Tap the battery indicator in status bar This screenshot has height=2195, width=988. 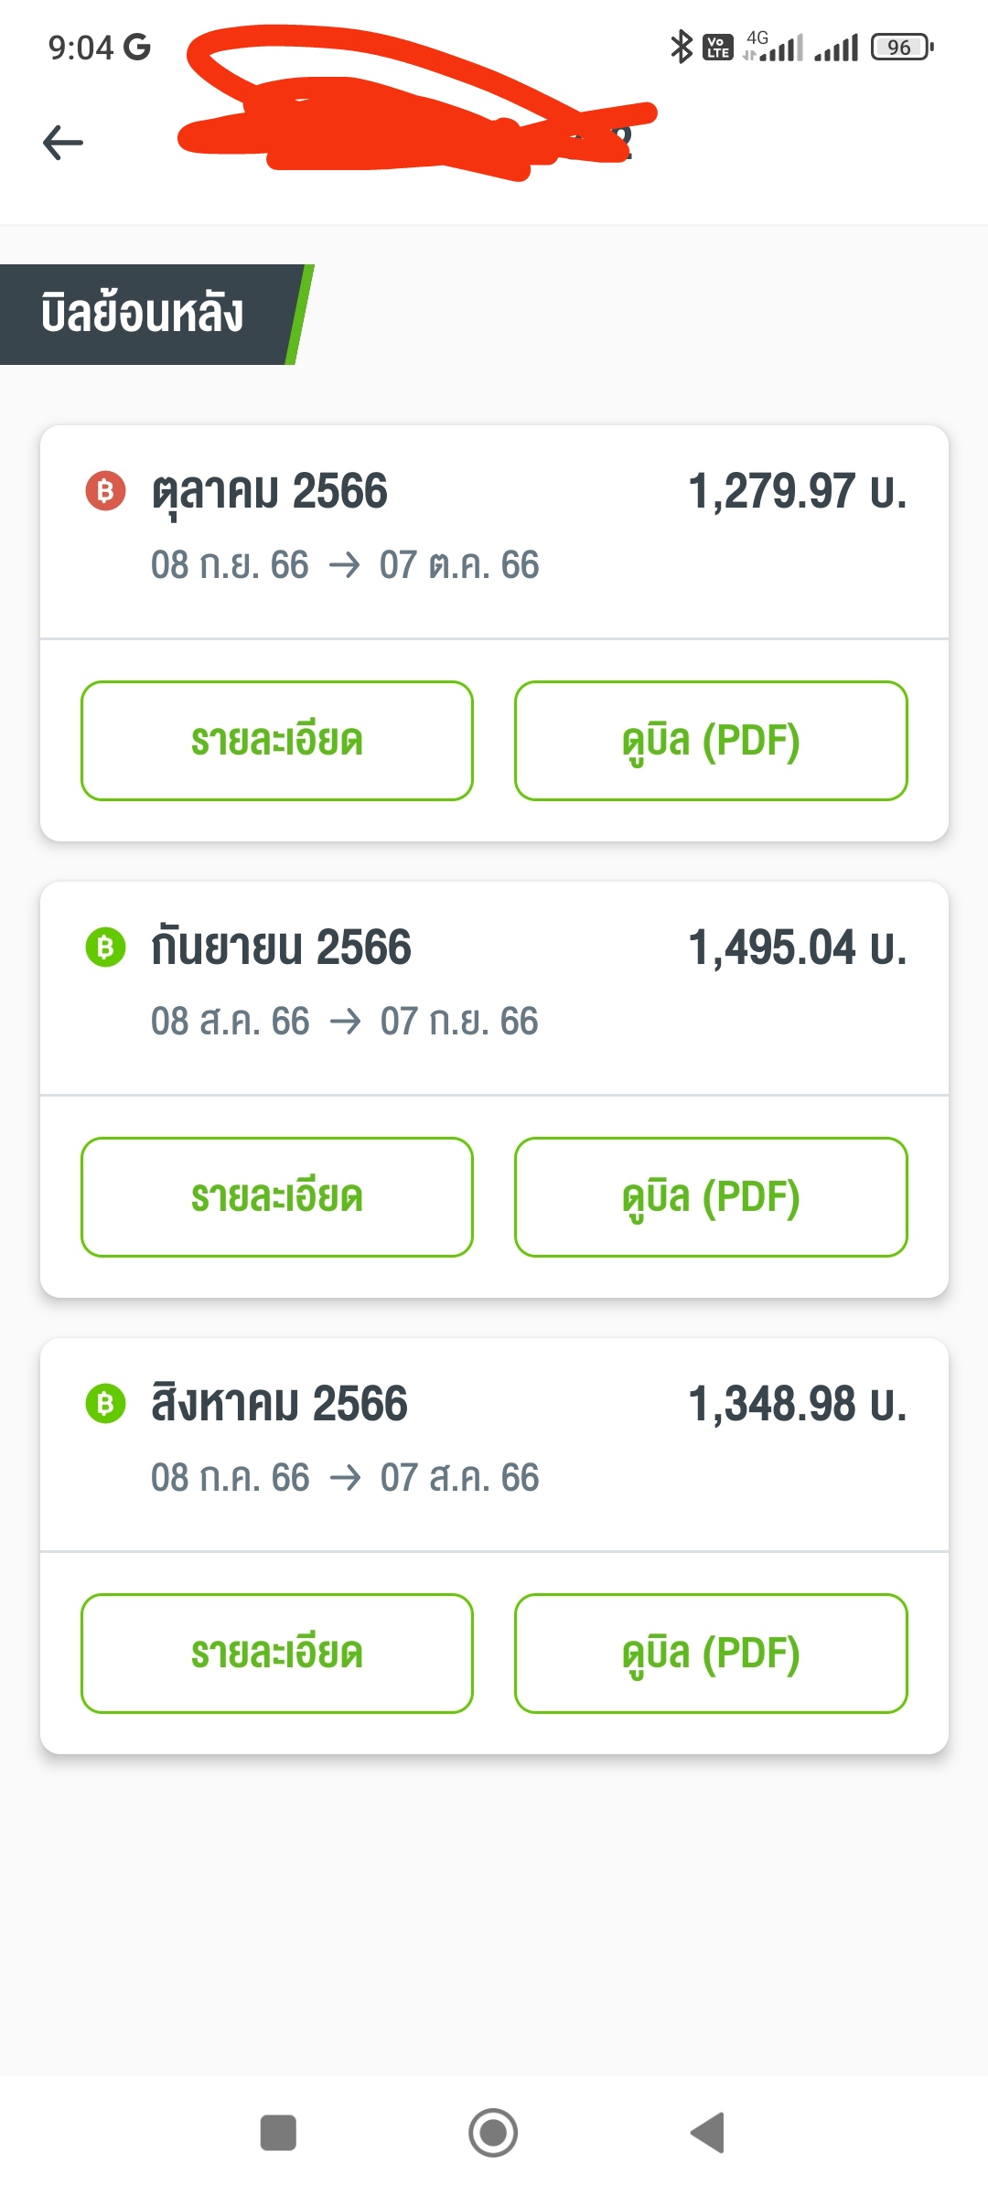click(901, 47)
